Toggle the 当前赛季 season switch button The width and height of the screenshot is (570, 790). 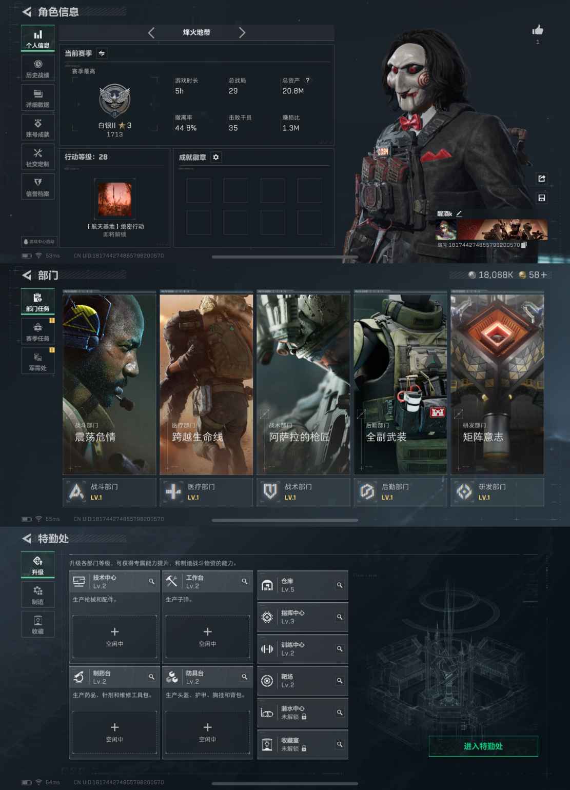pyautogui.click(x=102, y=53)
